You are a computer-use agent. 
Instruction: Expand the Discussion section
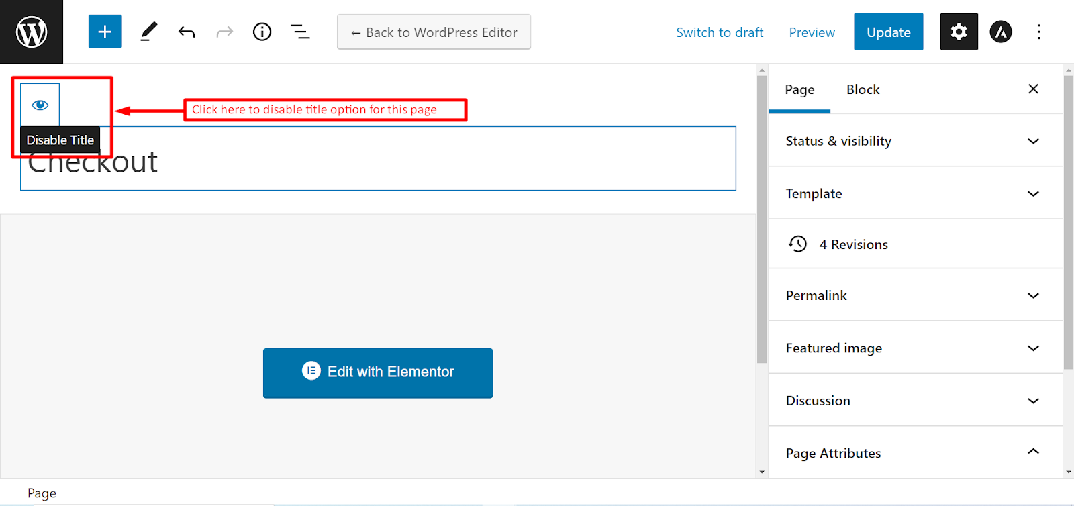(x=916, y=401)
